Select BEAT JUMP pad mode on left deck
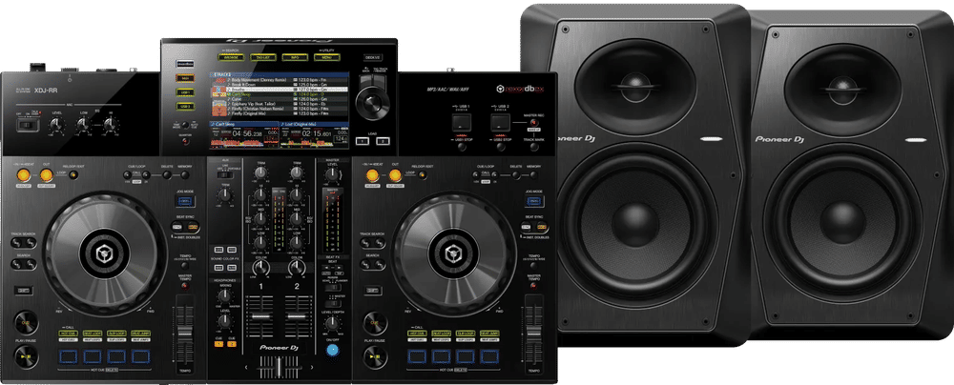The width and height of the screenshot is (954, 385). [140, 334]
